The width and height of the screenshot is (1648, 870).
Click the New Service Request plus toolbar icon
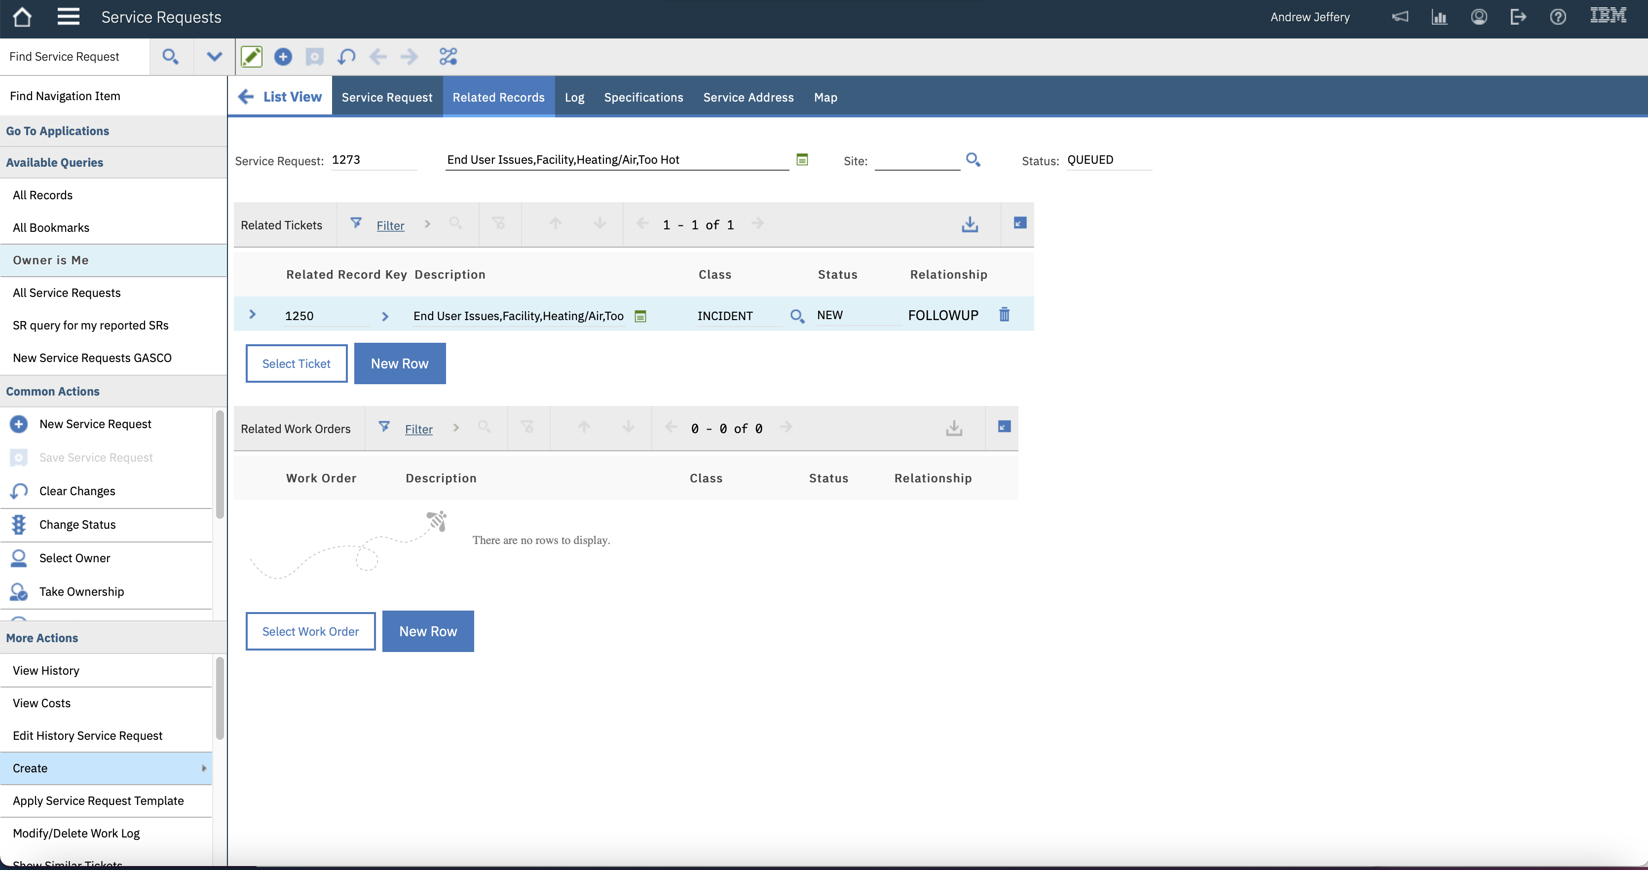(x=283, y=57)
